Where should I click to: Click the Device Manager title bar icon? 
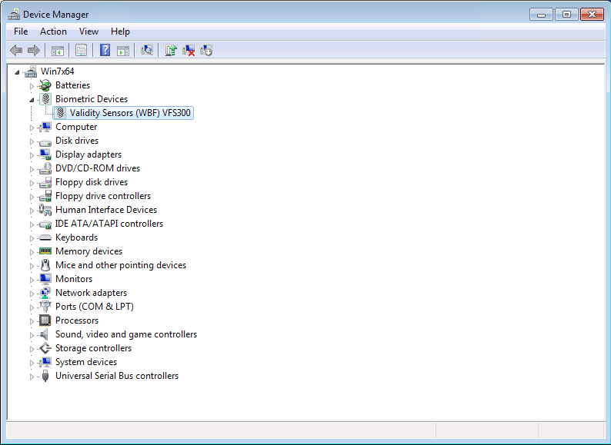tap(14, 15)
